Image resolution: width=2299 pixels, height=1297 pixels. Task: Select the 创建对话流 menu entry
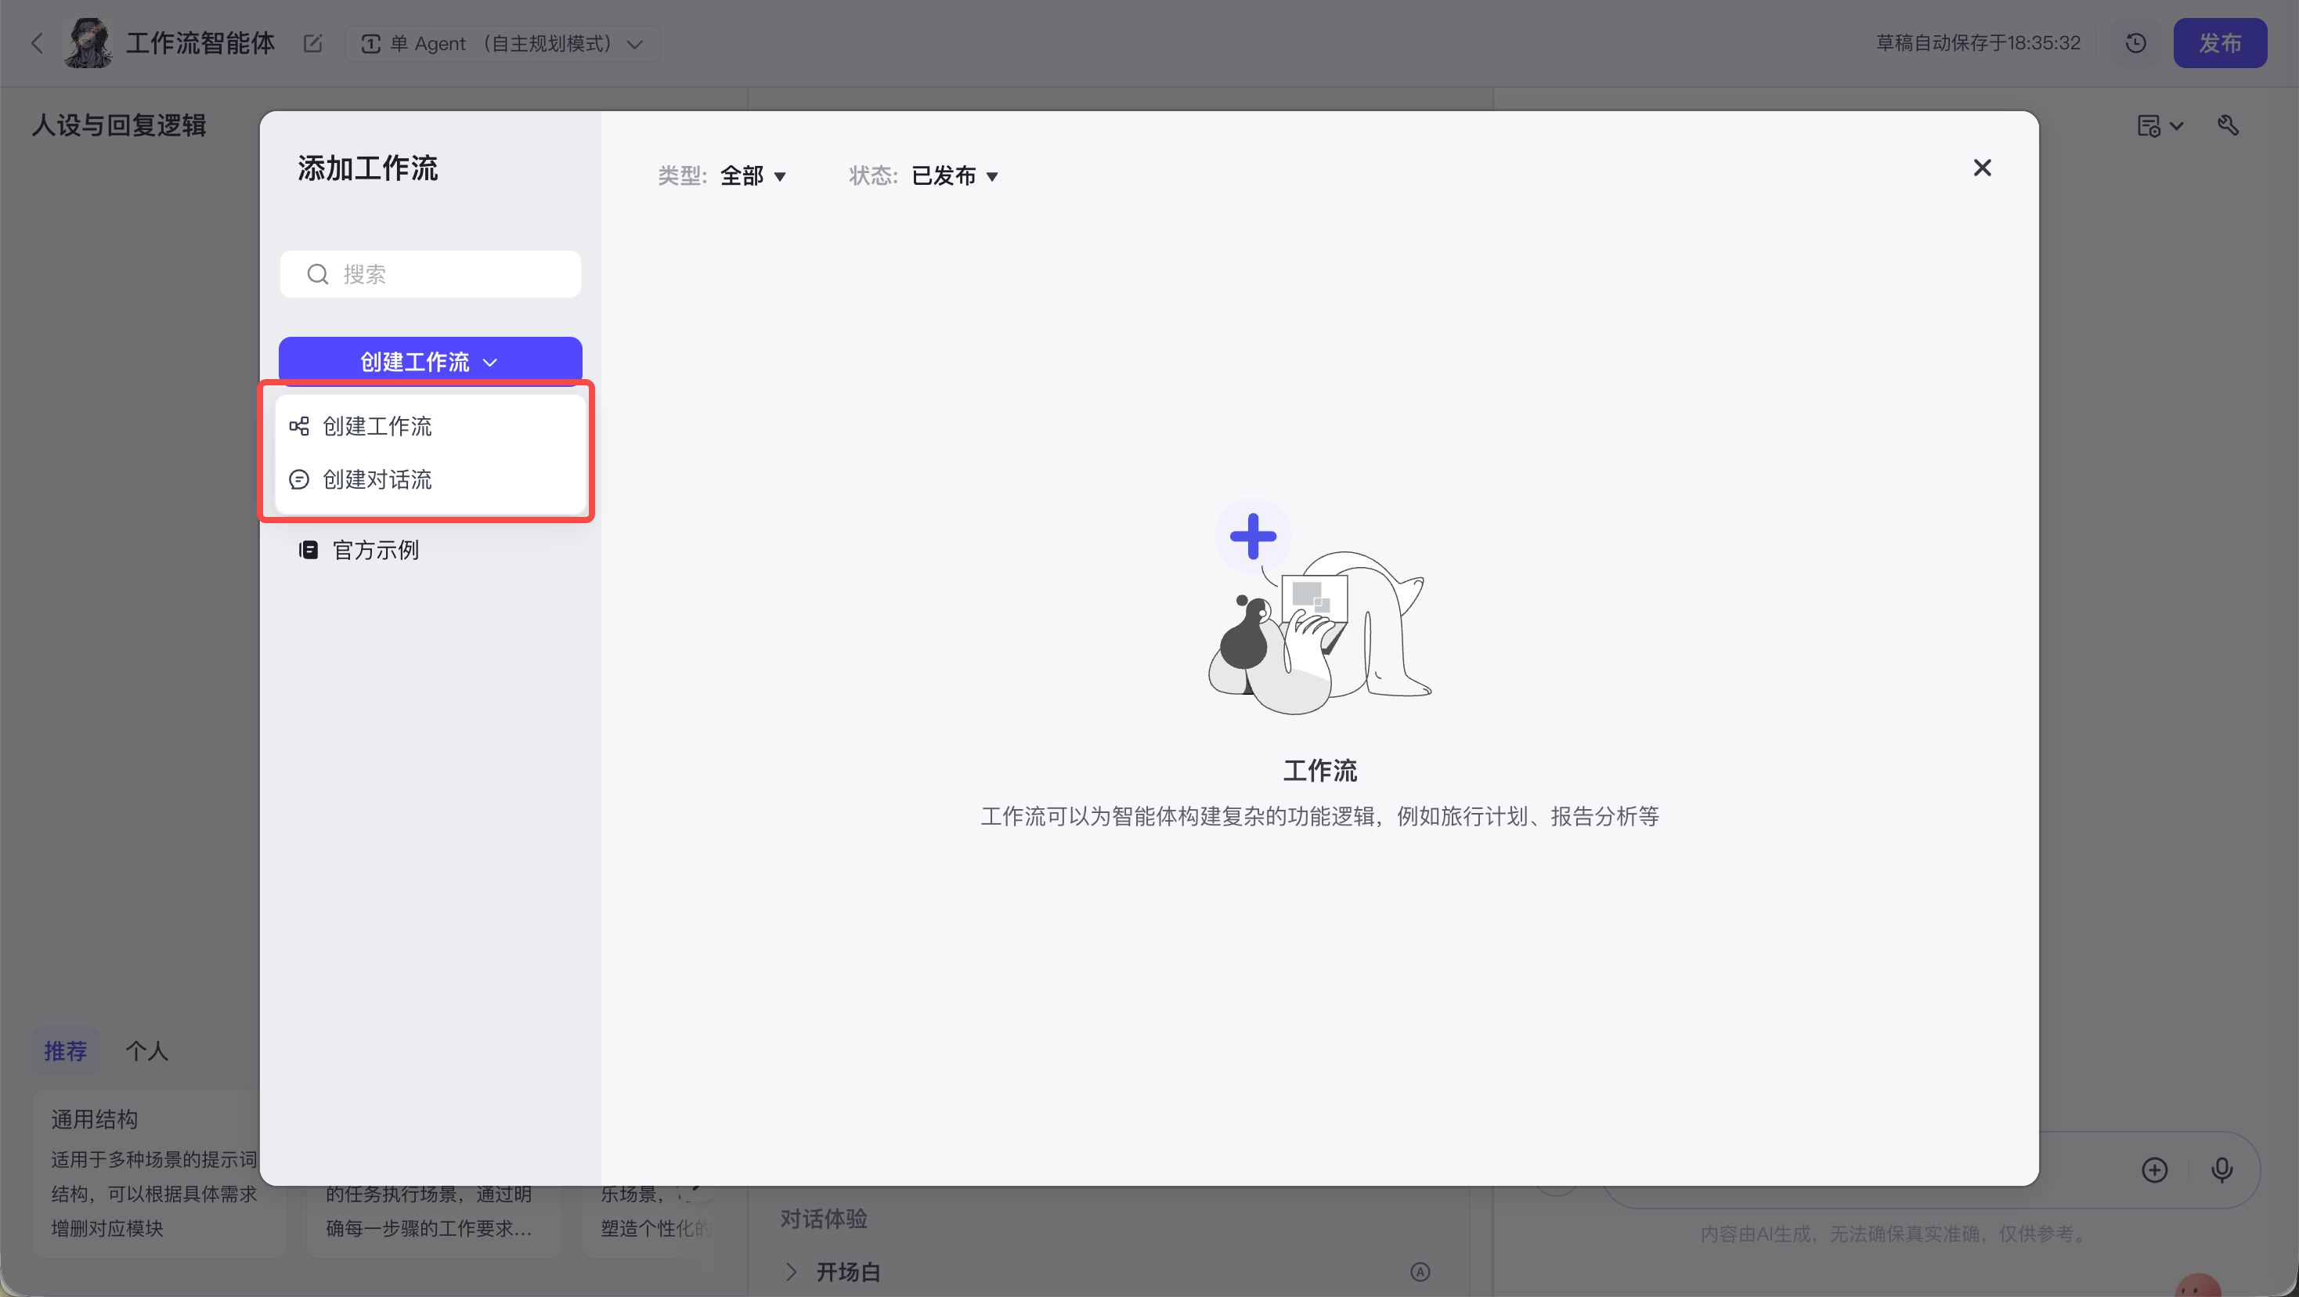coord(430,479)
